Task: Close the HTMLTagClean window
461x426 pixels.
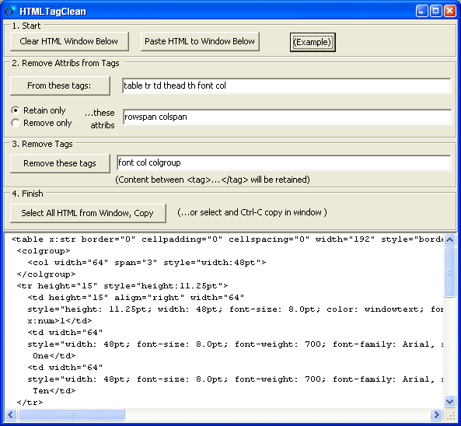Action: 450,11
